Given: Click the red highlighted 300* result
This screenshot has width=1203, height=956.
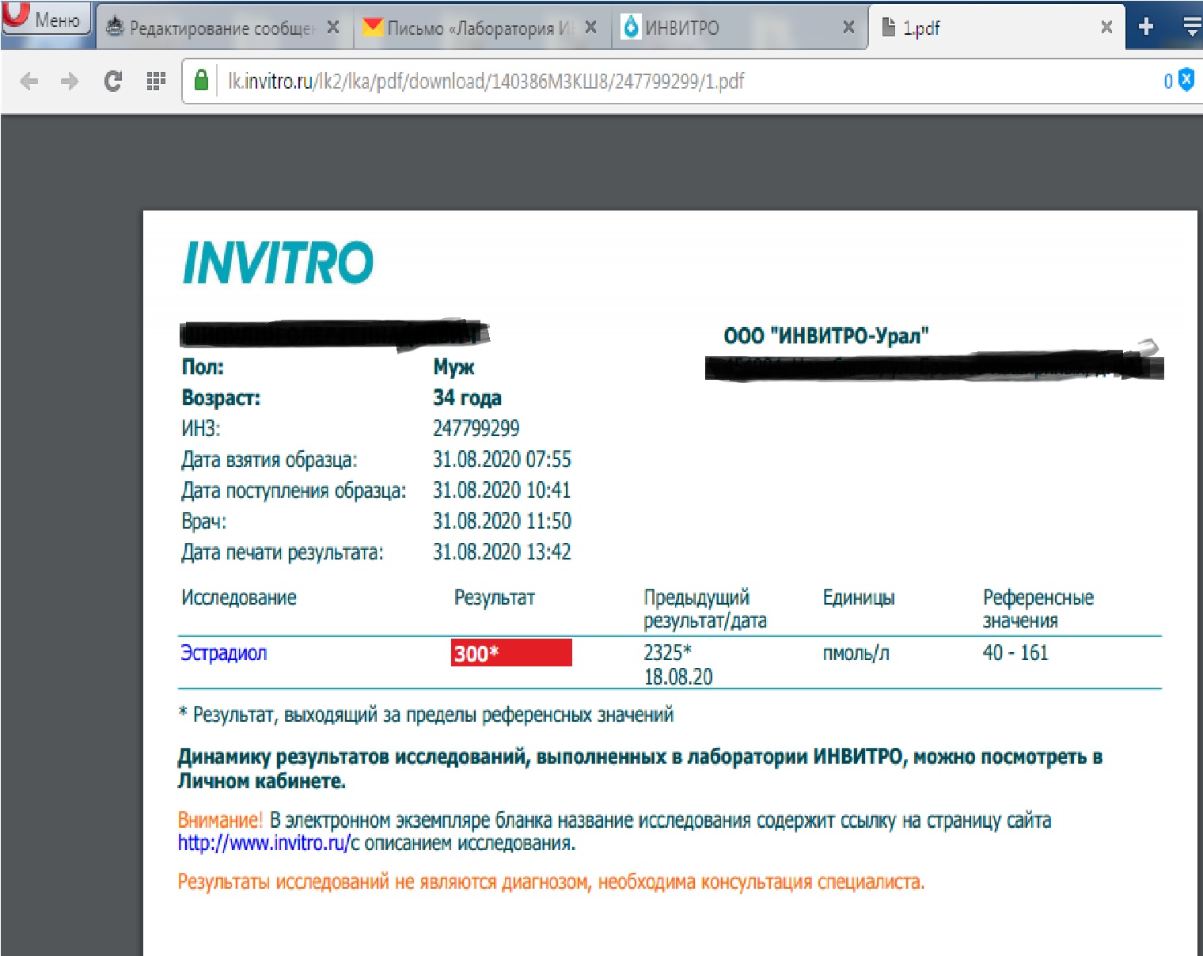Looking at the screenshot, I should [510, 654].
